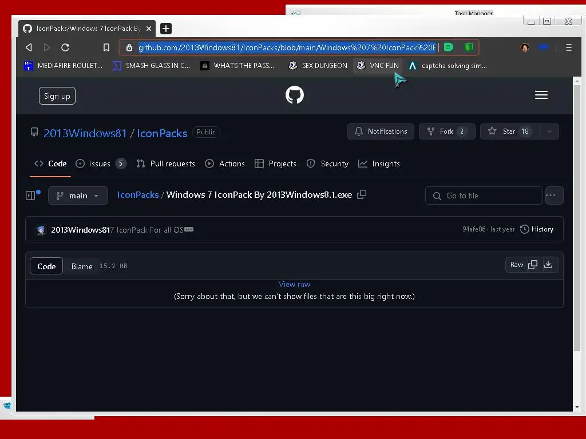Focus the Go to file search field
586x439 pixels.
[484, 195]
